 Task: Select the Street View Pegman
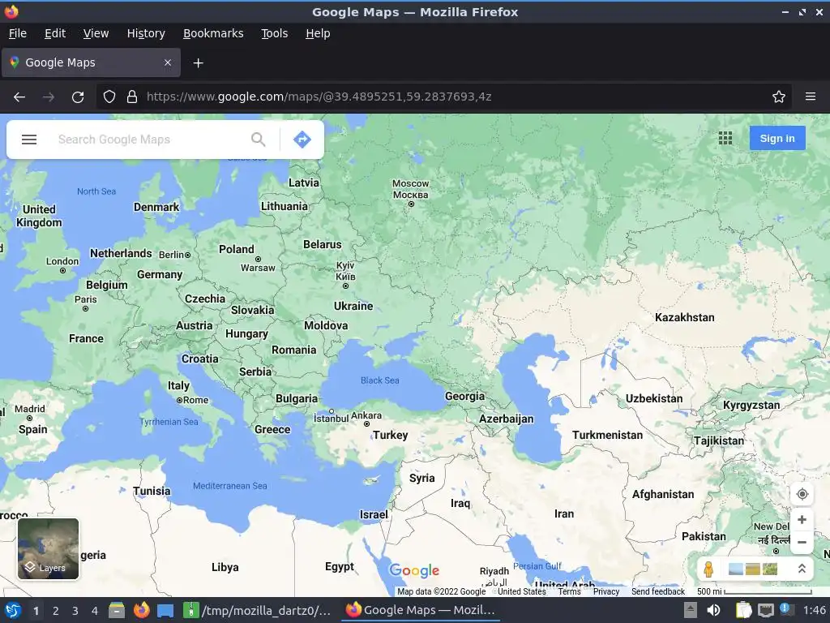click(x=708, y=569)
